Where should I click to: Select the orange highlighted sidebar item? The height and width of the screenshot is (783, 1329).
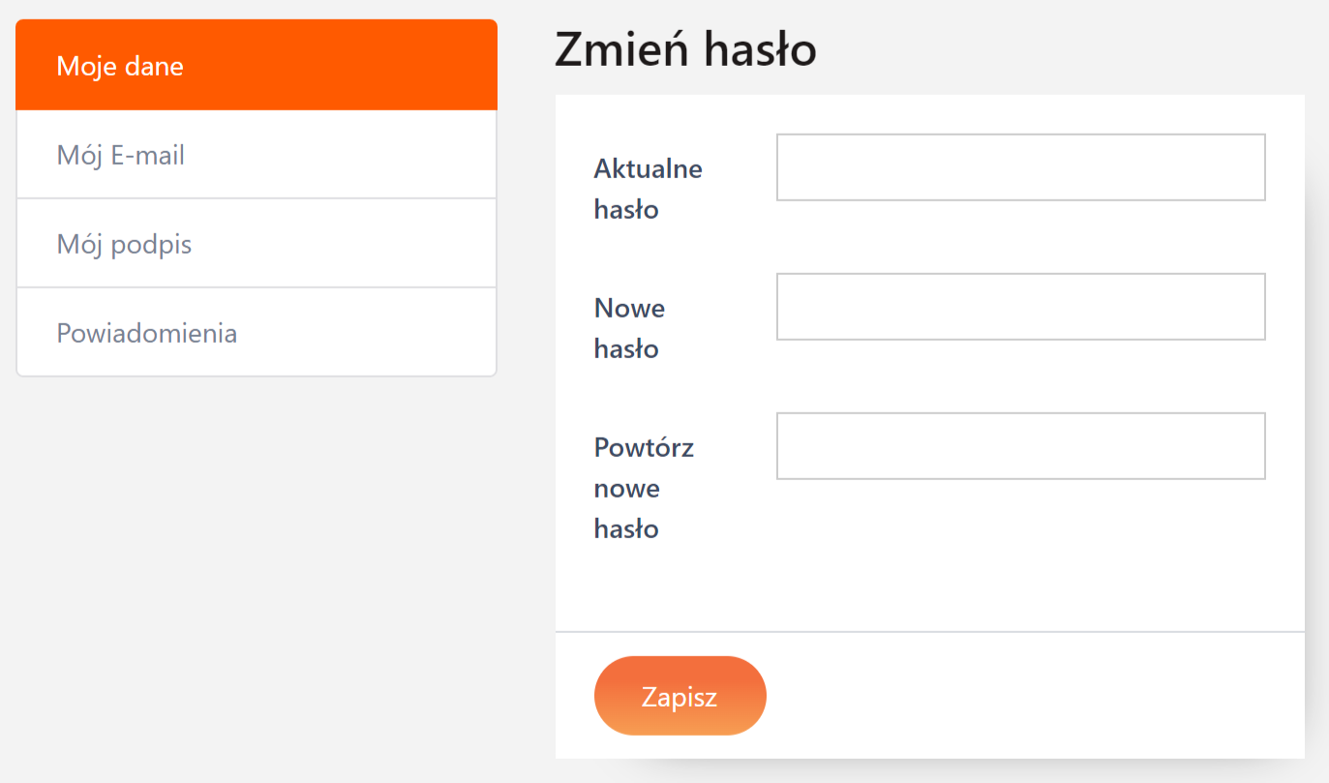[x=256, y=66]
